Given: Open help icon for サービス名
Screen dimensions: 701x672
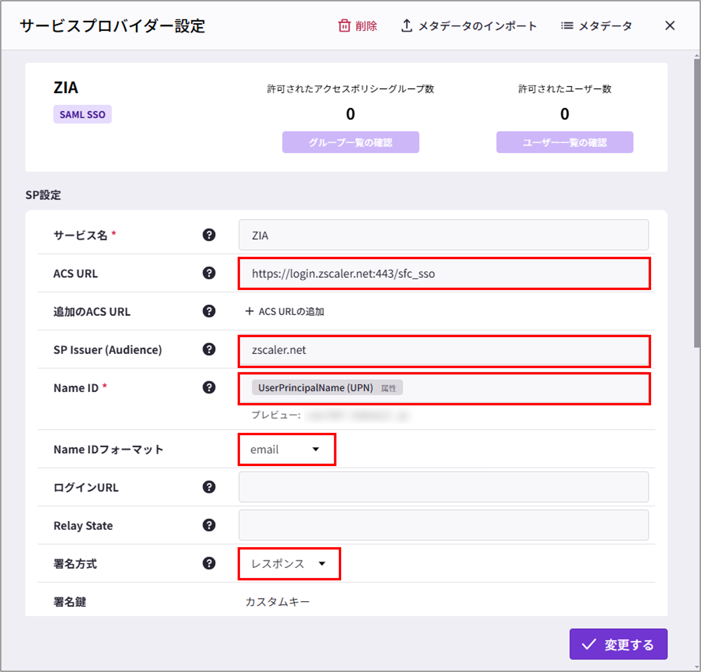Looking at the screenshot, I should (209, 235).
